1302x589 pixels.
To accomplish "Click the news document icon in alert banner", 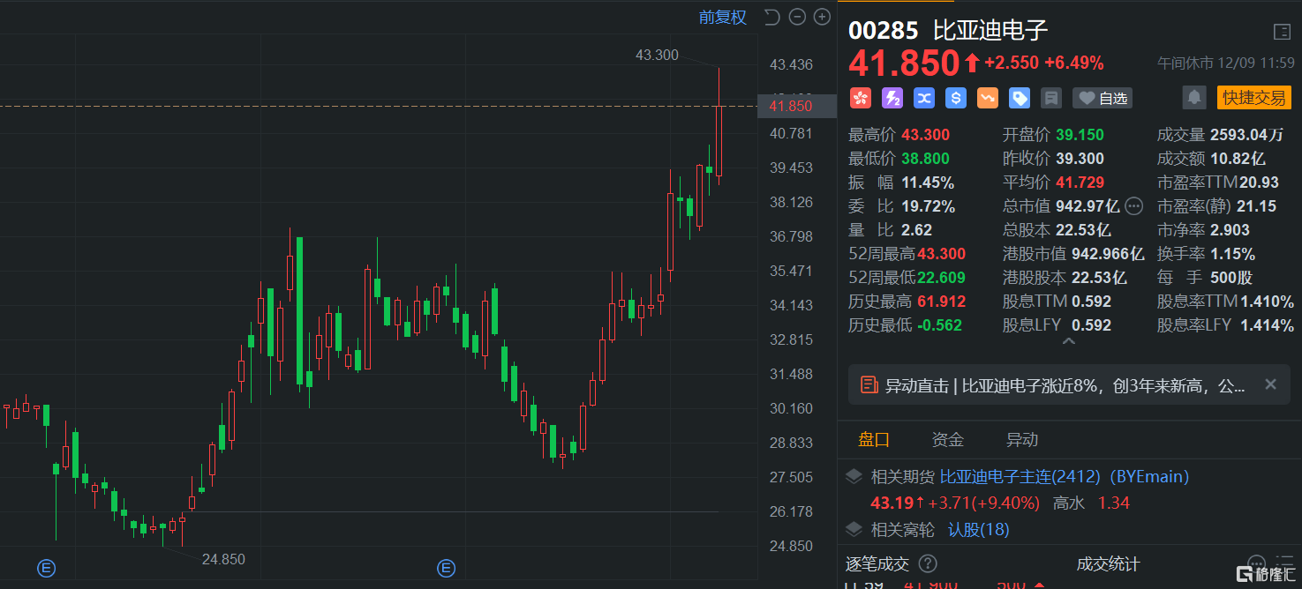I will [x=869, y=385].
